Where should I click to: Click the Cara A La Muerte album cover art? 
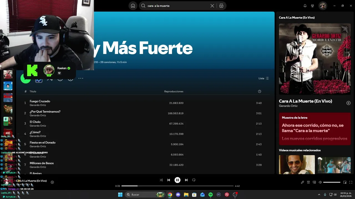[315, 59]
